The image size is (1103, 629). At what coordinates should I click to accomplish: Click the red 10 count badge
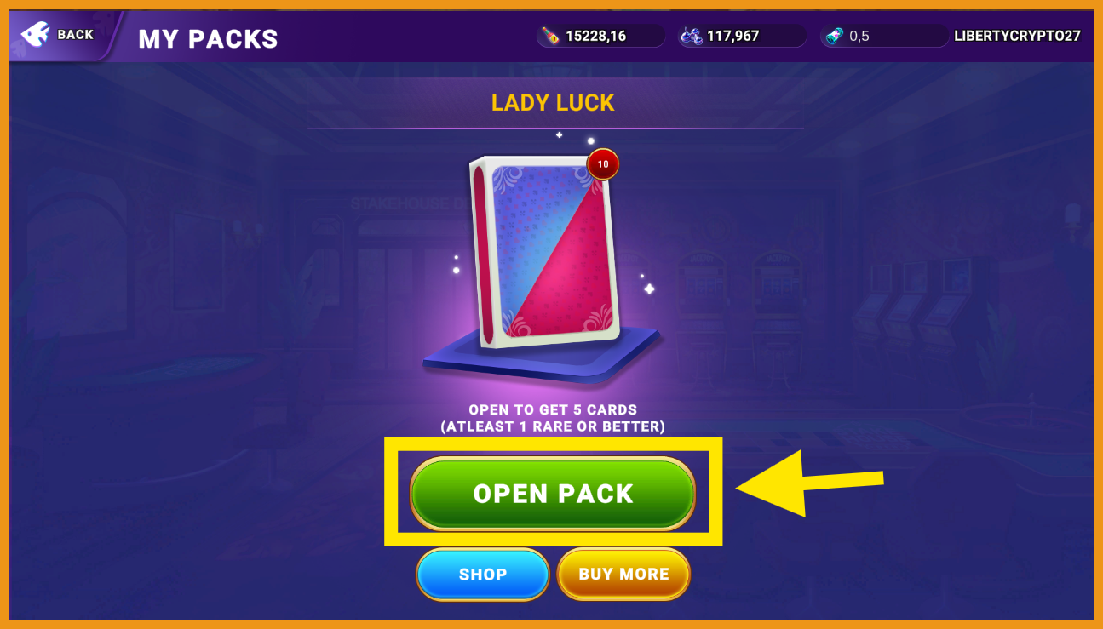point(603,164)
